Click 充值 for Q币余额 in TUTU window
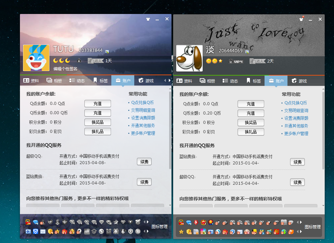 point(98,113)
